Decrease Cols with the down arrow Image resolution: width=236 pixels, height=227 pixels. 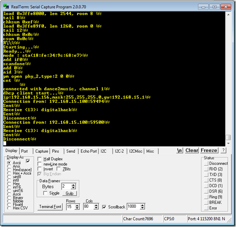coord(96,208)
